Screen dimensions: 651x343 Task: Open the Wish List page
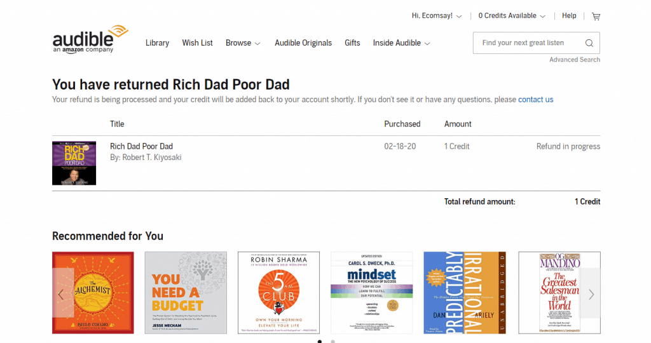click(x=197, y=43)
